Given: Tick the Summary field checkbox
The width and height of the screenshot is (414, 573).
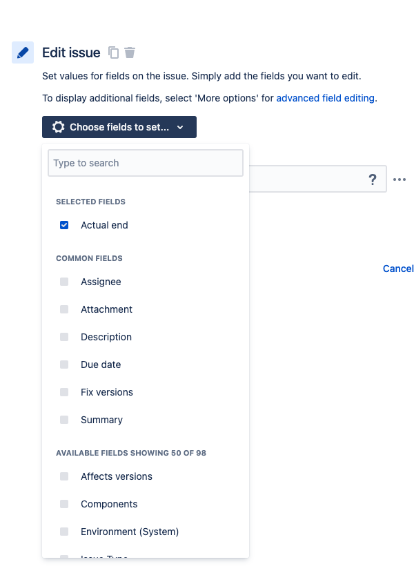Looking at the screenshot, I should click(x=64, y=420).
